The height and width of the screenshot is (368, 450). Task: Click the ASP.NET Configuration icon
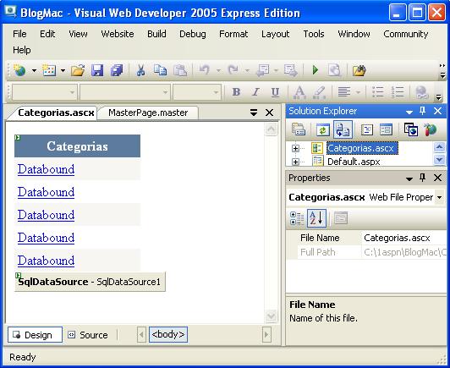click(x=431, y=129)
